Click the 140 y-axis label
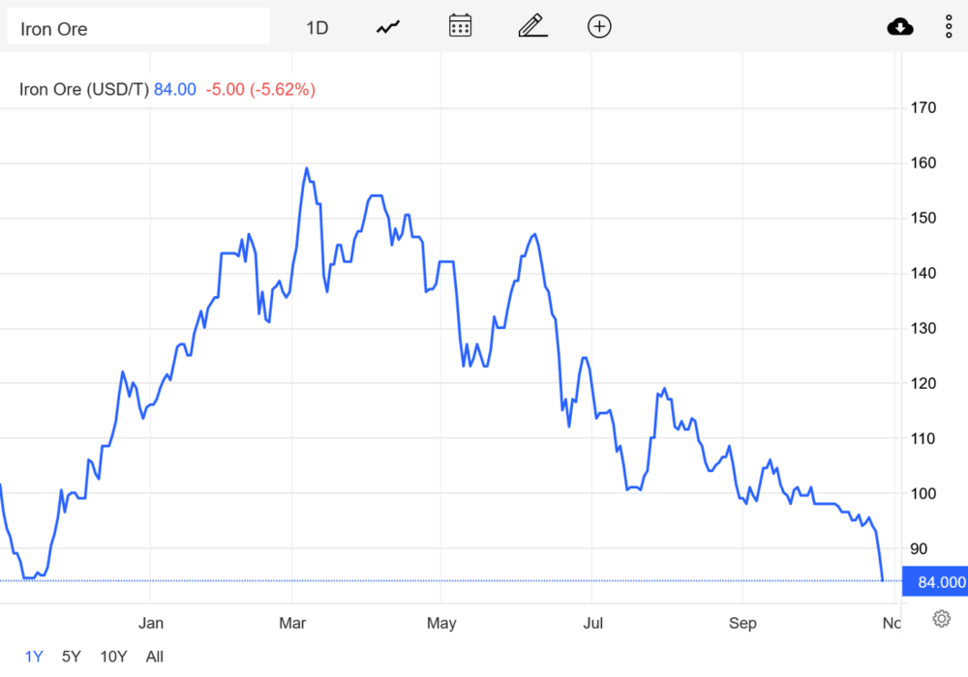Viewport: 968px width, 677px height. [923, 273]
